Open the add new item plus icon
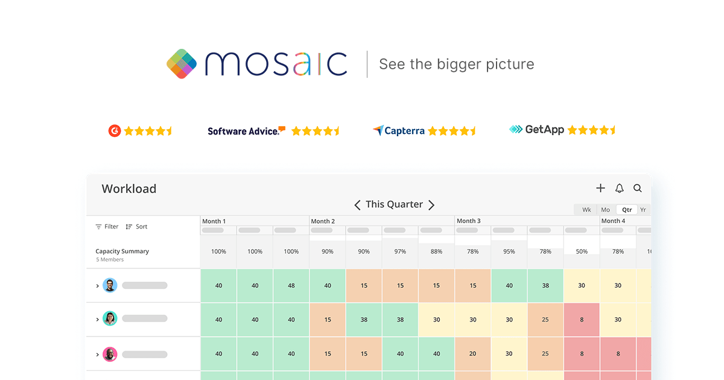Viewport: 724px width, 380px height. click(x=600, y=188)
